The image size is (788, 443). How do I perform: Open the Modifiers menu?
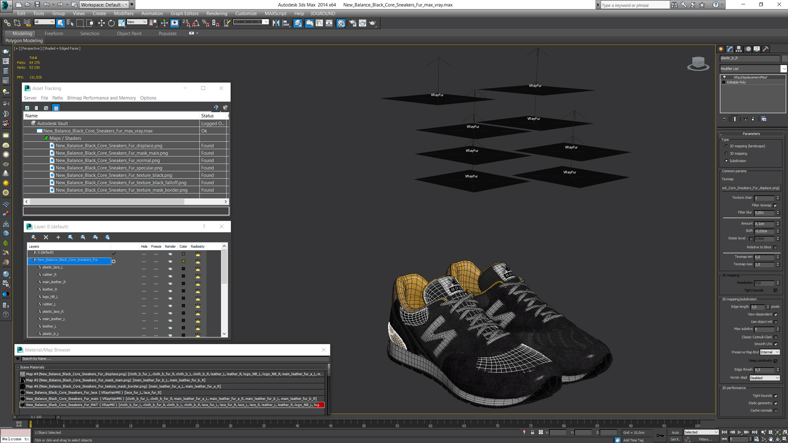pyautogui.click(x=124, y=14)
